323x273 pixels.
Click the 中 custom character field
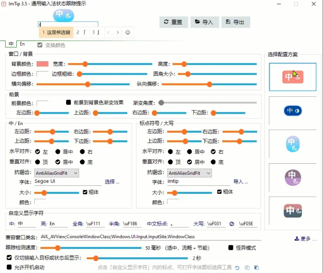coord(27,224)
